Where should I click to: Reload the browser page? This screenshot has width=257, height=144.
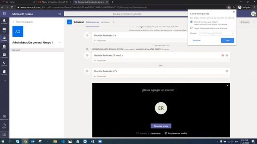click(x=12, y=7)
